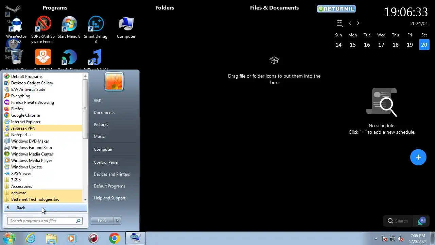Open the shutdown options arrow beside Lock
The height and width of the screenshot is (245, 435).
click(117, 221)
